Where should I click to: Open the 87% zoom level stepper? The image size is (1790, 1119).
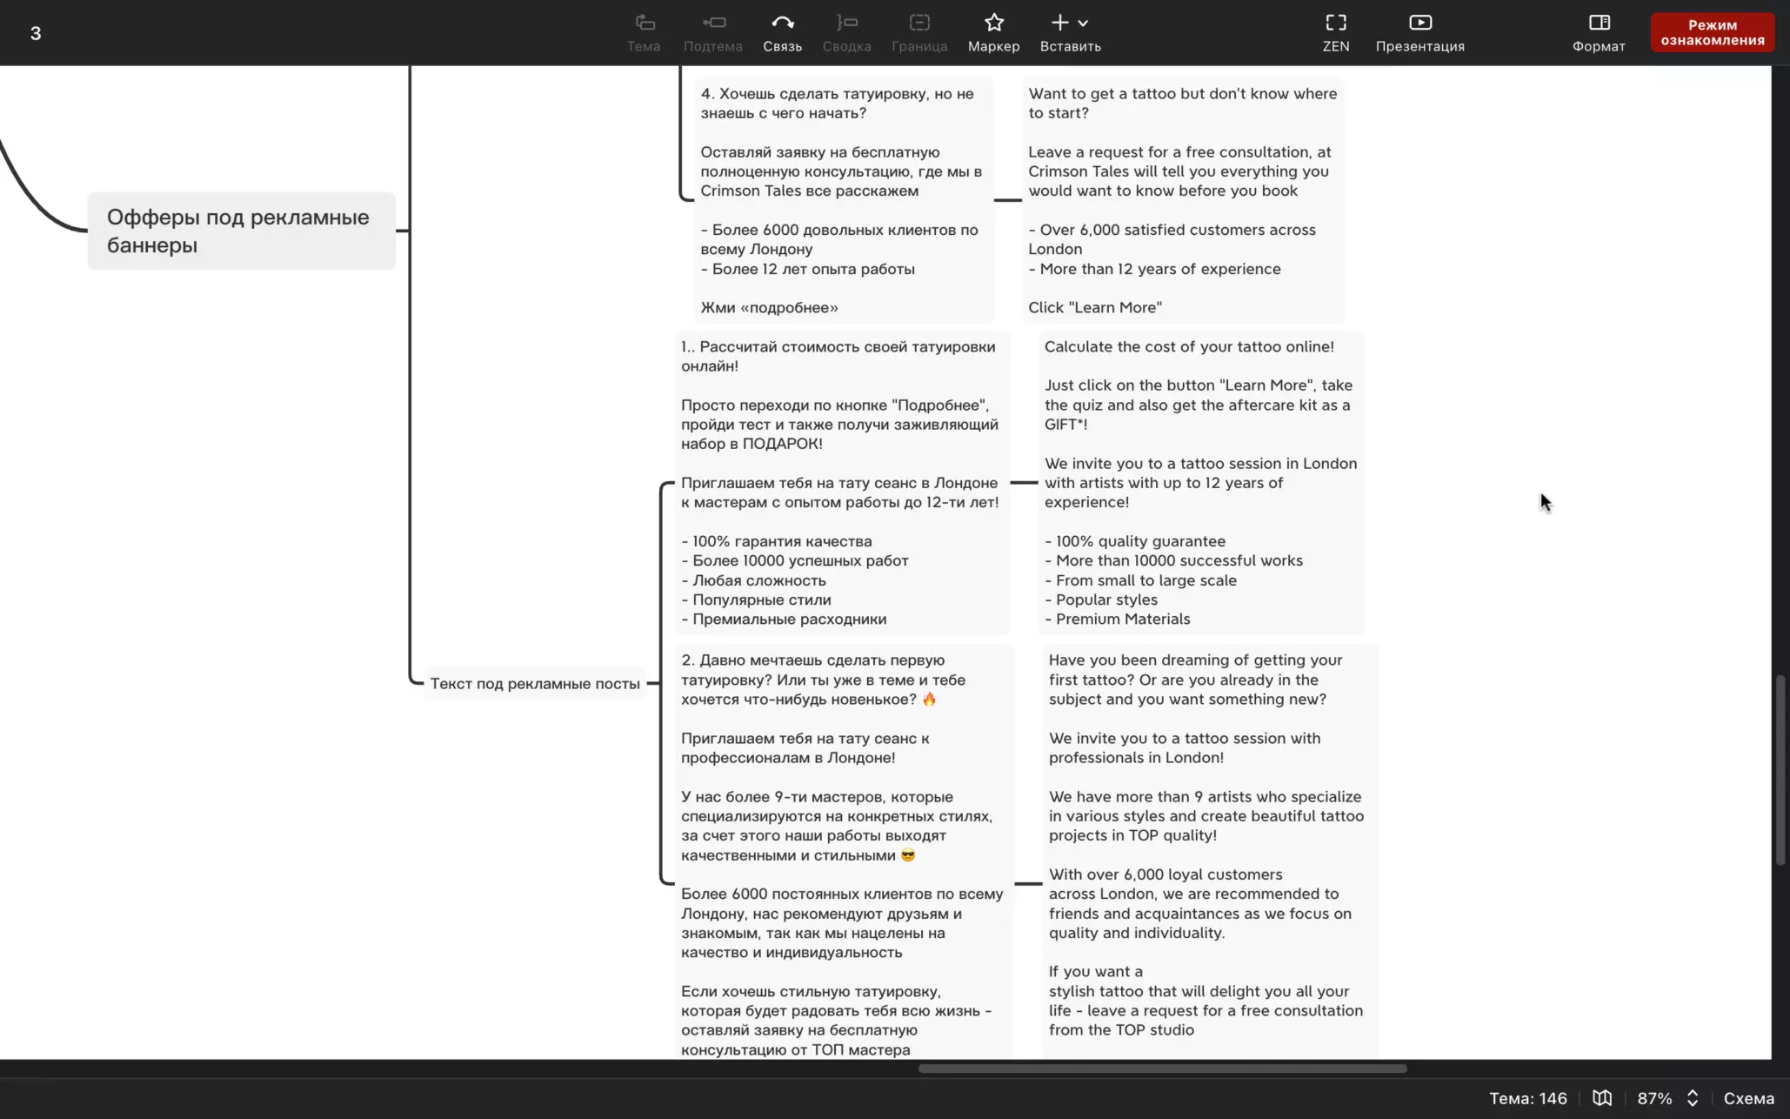click(1692, 1098)
